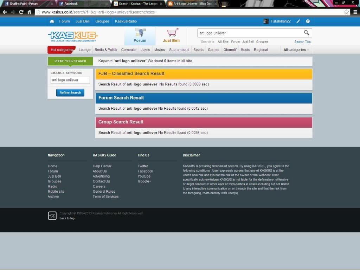Open footer Advertising link
The width and height of the screenshot is (360, 270).
coord(101,176)
